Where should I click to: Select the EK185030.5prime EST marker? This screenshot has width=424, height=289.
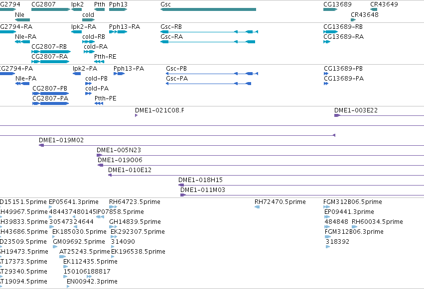click(53, 237)
